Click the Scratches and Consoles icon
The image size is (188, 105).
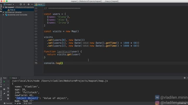6,15
